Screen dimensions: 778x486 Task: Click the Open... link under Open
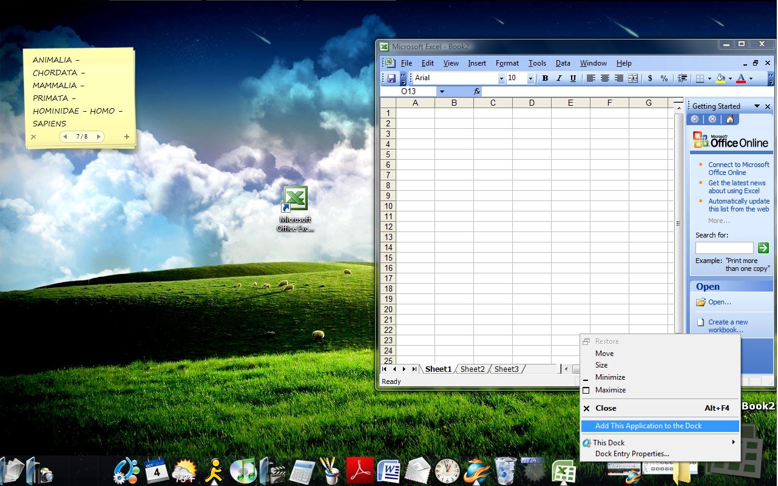click(720, 302)
